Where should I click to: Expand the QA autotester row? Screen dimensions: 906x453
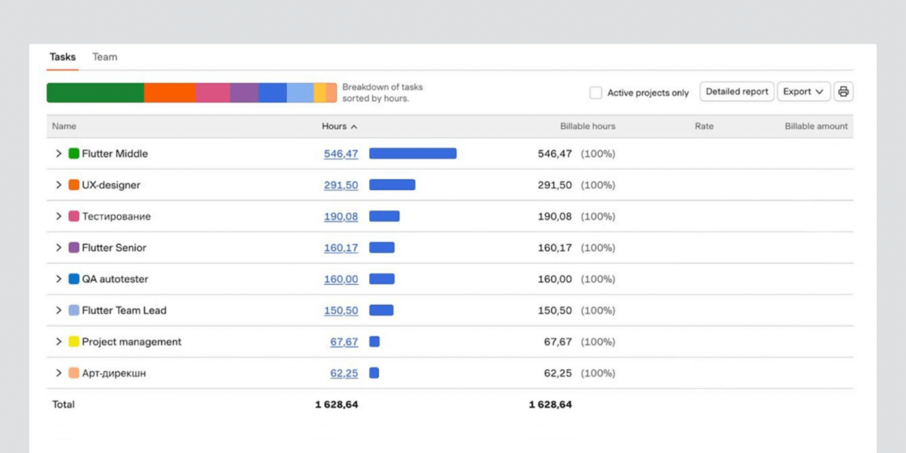tap(59, 279)
